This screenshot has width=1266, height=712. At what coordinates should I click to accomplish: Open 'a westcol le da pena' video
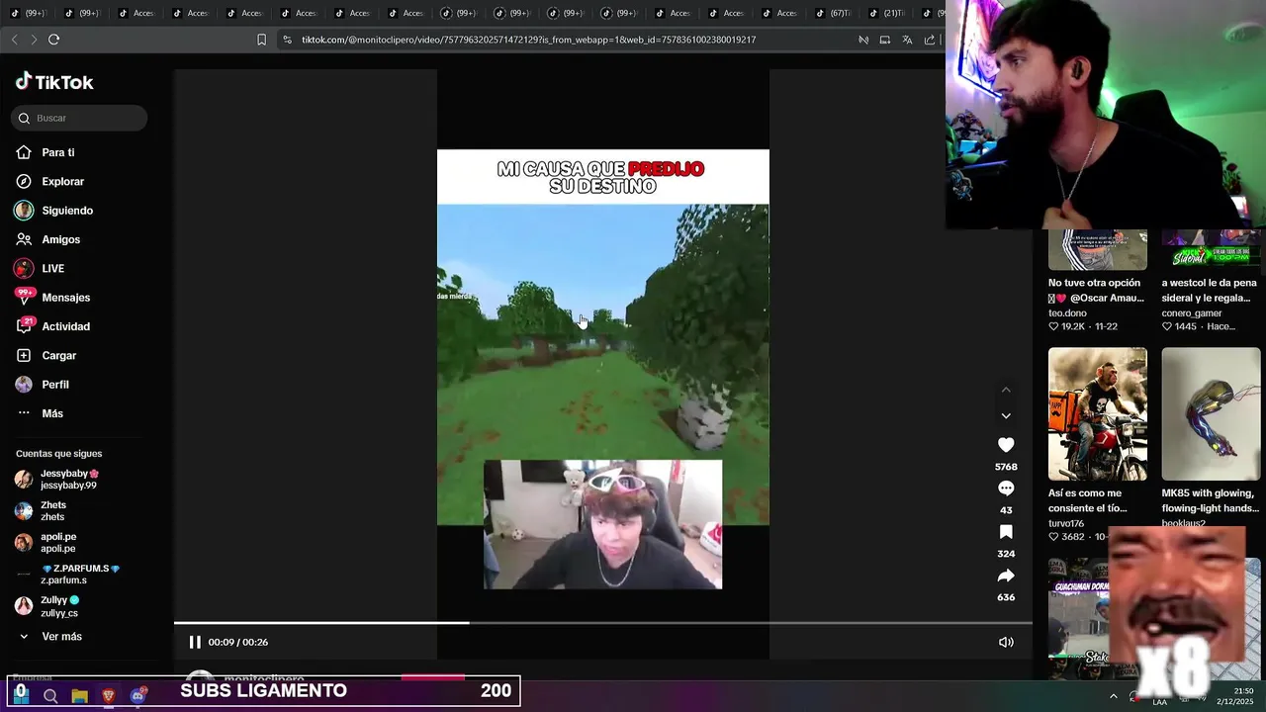[x=1212, y=290]
